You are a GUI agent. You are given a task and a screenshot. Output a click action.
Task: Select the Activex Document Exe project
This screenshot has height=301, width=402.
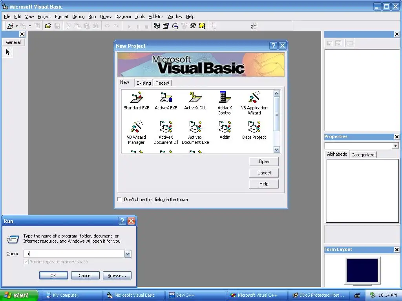pos(195,132)
